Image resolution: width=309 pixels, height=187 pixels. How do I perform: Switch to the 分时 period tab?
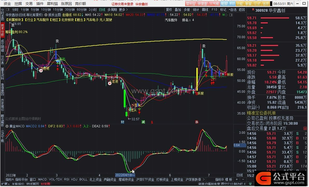[15, 9]
